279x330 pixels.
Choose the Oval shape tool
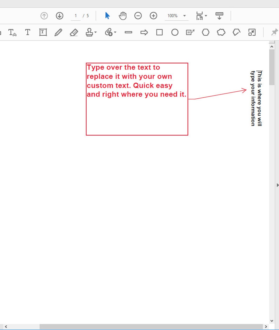click(x=175, y=32)
